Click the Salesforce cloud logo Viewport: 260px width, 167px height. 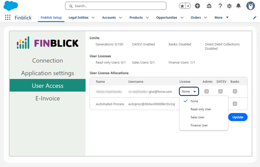11,5
